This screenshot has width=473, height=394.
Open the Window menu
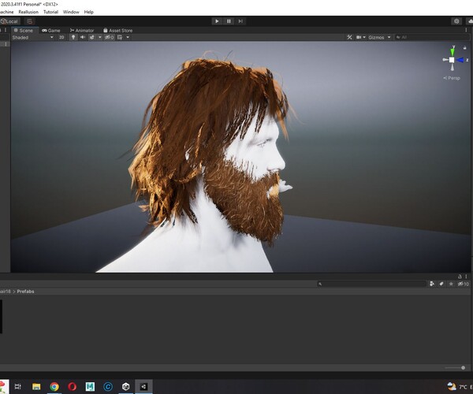(71, 12)
